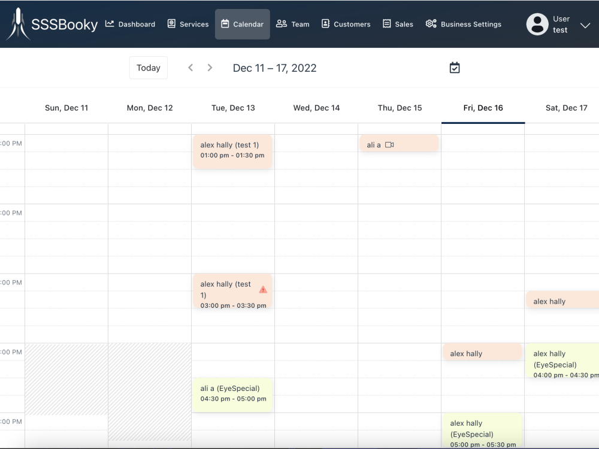
Task: Open Business Settings menu item
Action: pos(464,24)
